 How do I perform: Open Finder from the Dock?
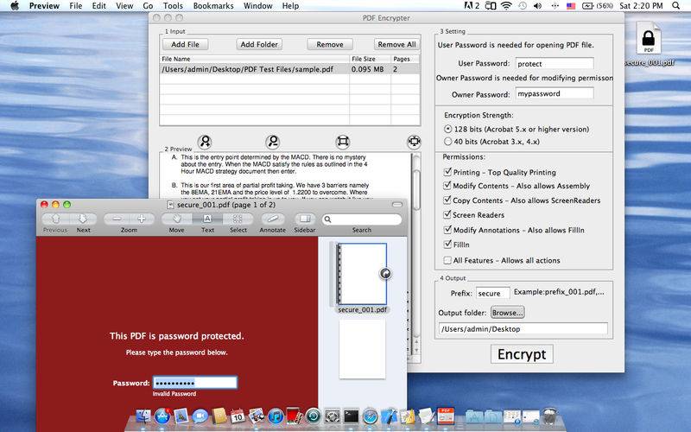(143, 416)
